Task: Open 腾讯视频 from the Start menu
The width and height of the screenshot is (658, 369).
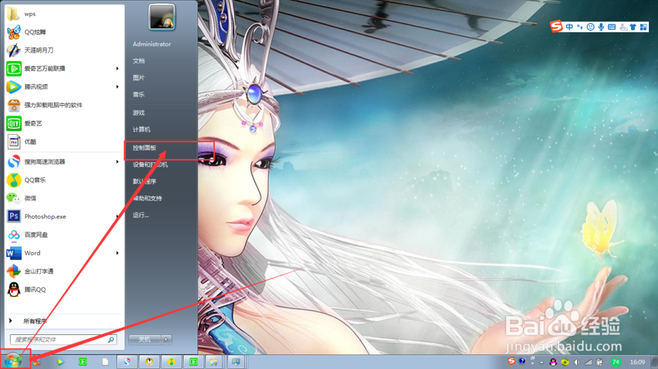Action: (x=64, y=87)
